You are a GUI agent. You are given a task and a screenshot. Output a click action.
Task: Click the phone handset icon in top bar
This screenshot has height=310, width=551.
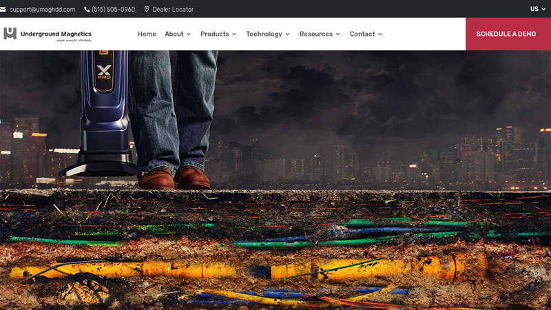pos(87,10)
